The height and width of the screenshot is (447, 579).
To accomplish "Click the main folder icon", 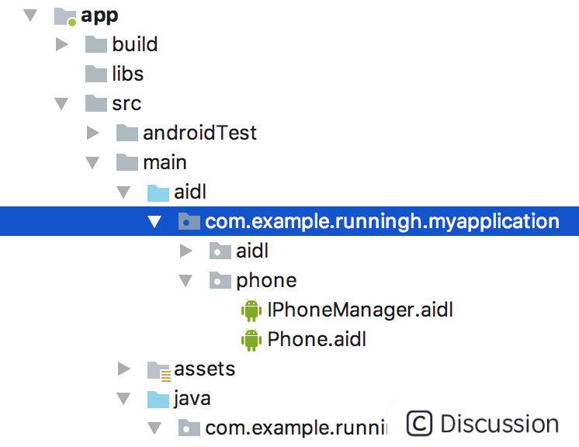I will tap(127, 162).
